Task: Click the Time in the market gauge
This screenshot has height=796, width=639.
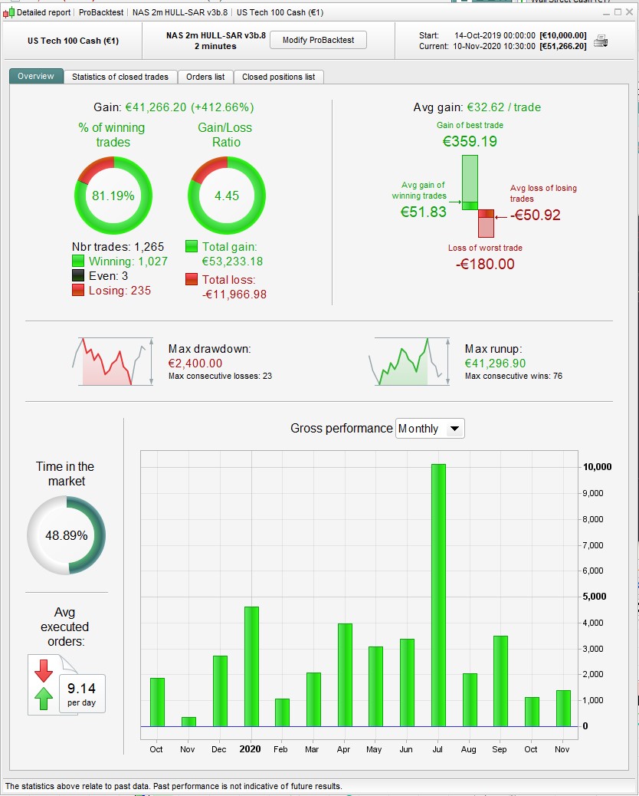Action: 67,535
